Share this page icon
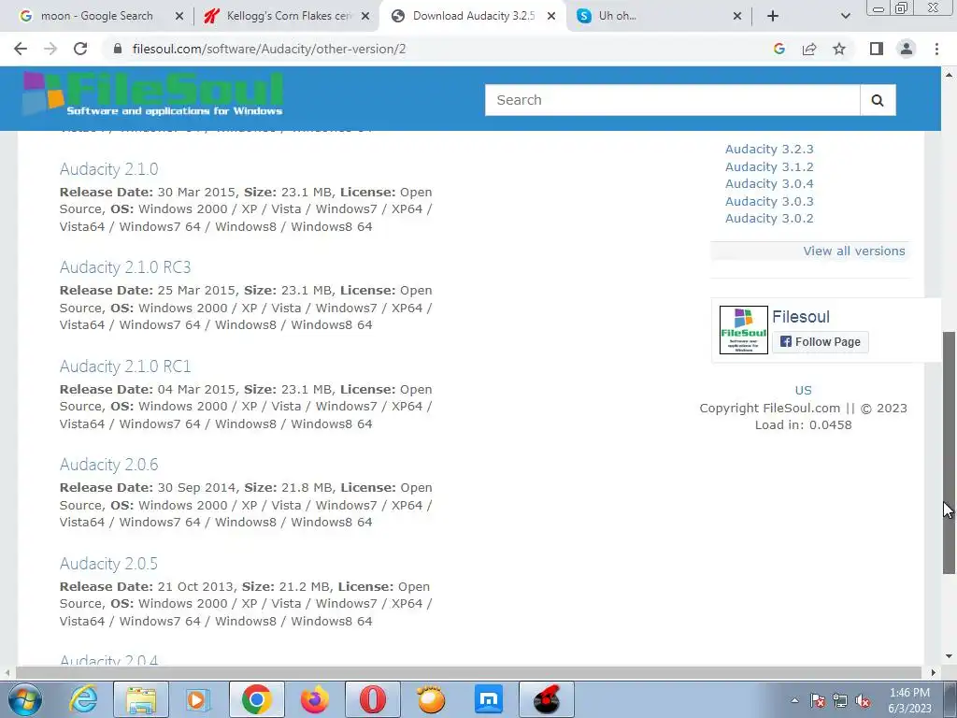 coord(809,49)
